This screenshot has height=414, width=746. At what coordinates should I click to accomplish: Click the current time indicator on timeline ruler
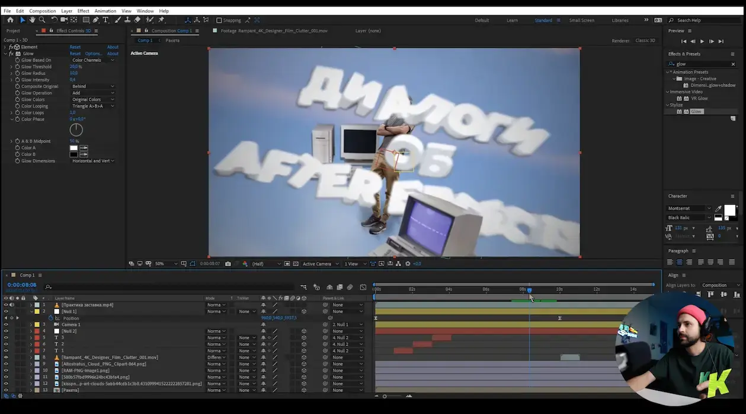(x=529, y=290)
